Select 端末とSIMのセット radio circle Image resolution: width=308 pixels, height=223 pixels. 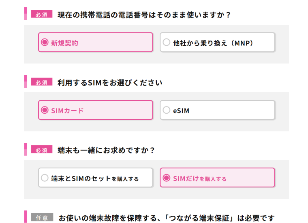(x=45, y=178)
